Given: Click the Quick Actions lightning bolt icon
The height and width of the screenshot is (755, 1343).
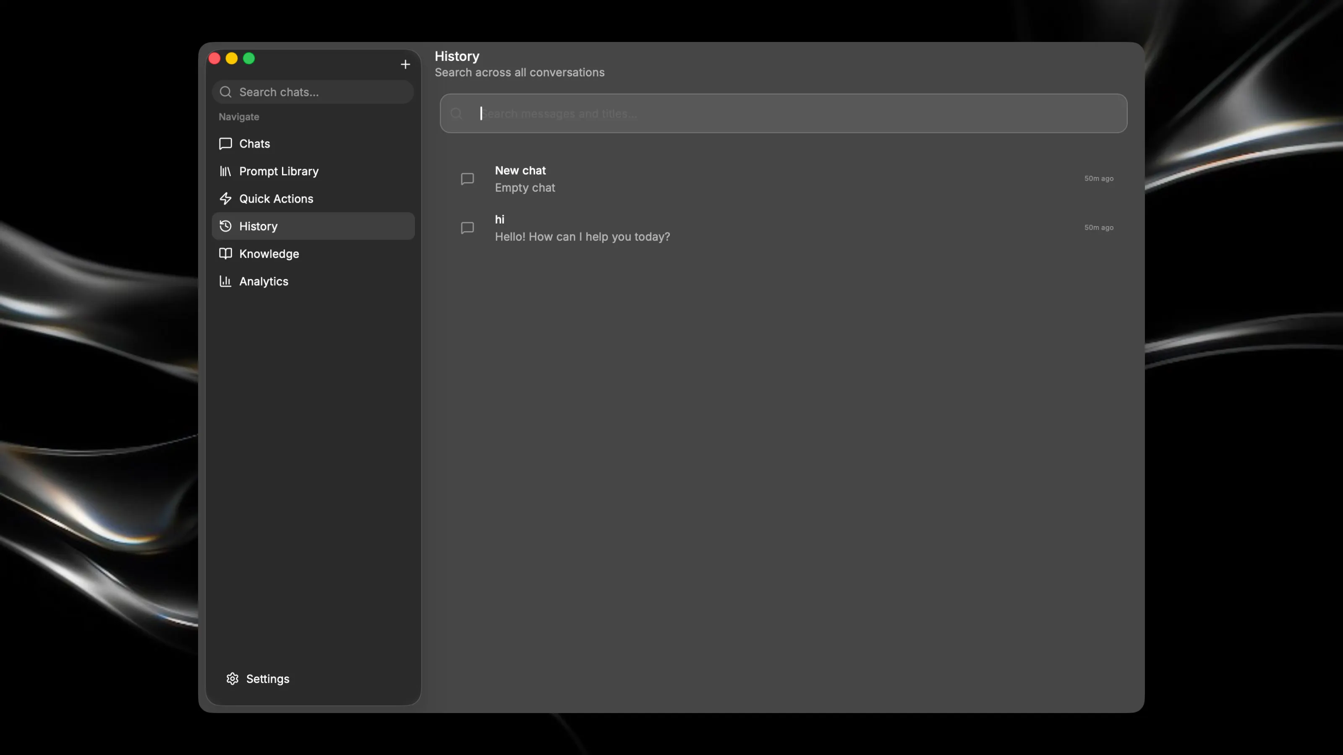Looking at the screenshot, I should [225, 198].
